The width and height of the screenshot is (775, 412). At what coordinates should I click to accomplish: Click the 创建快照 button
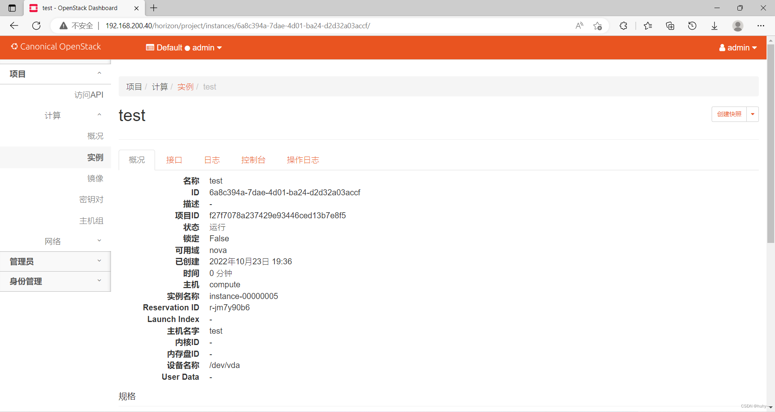click(729, 114)
